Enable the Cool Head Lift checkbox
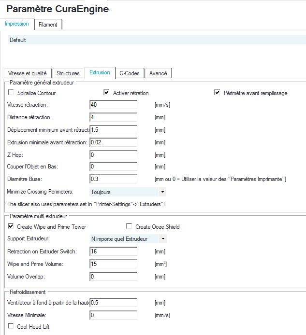The height and width of the screenshot is (335, 306). 11,326
